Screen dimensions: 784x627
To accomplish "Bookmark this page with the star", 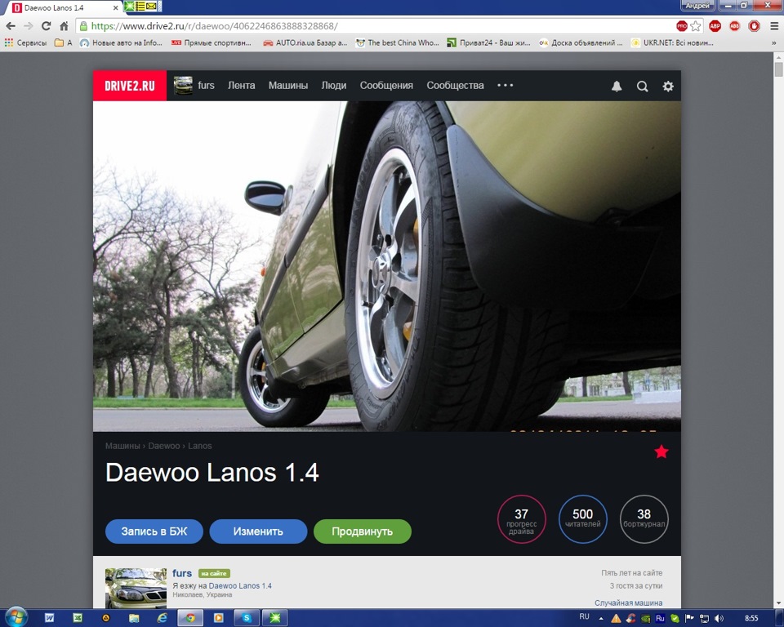I will tap(696, 26).
